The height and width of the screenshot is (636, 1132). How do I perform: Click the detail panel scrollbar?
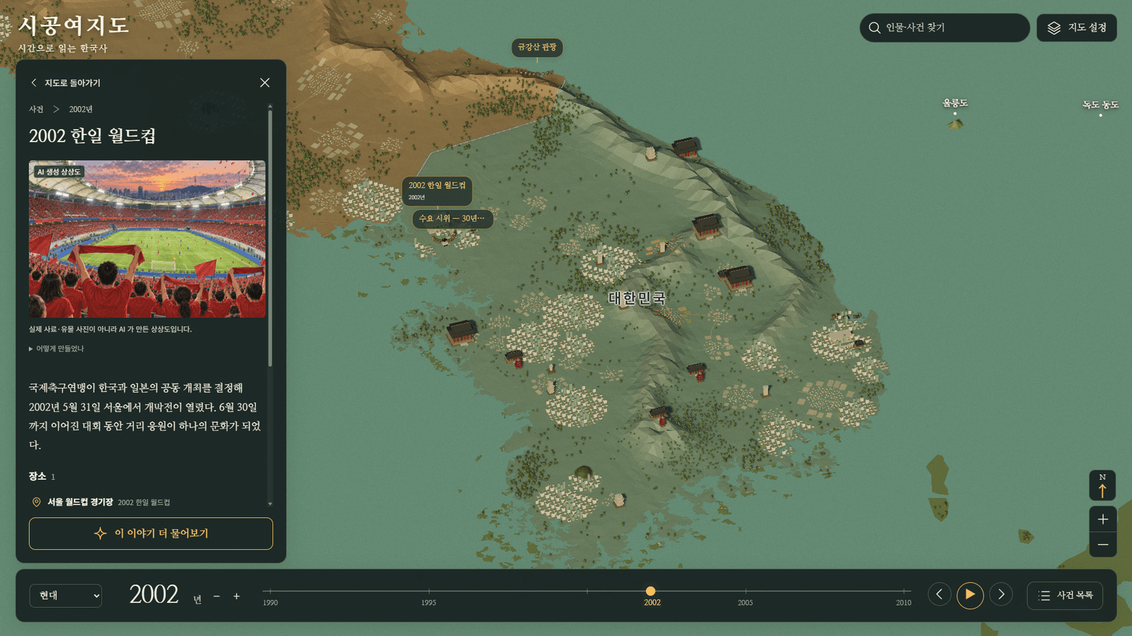270,237
